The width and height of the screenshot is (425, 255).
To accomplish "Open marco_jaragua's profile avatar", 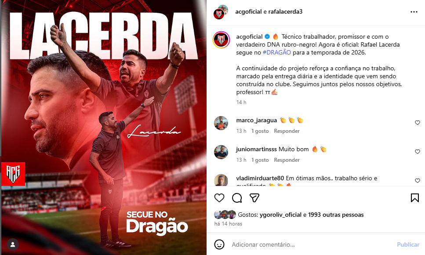I will coord(221,123).
